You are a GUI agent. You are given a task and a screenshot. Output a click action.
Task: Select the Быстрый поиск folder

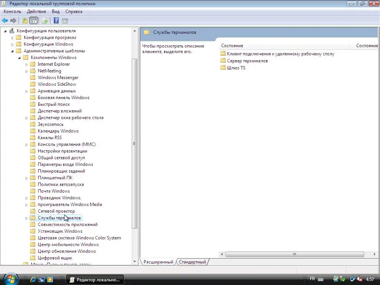pyautogui.click(x=53, y=104)
